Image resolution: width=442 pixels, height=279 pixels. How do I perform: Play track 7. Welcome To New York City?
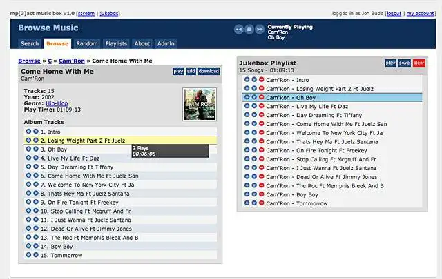[x=36, y=184]
